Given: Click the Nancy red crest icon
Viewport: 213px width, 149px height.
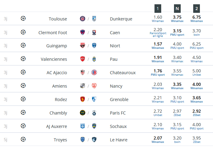Looking at the screenshot, I should [94, 86].
